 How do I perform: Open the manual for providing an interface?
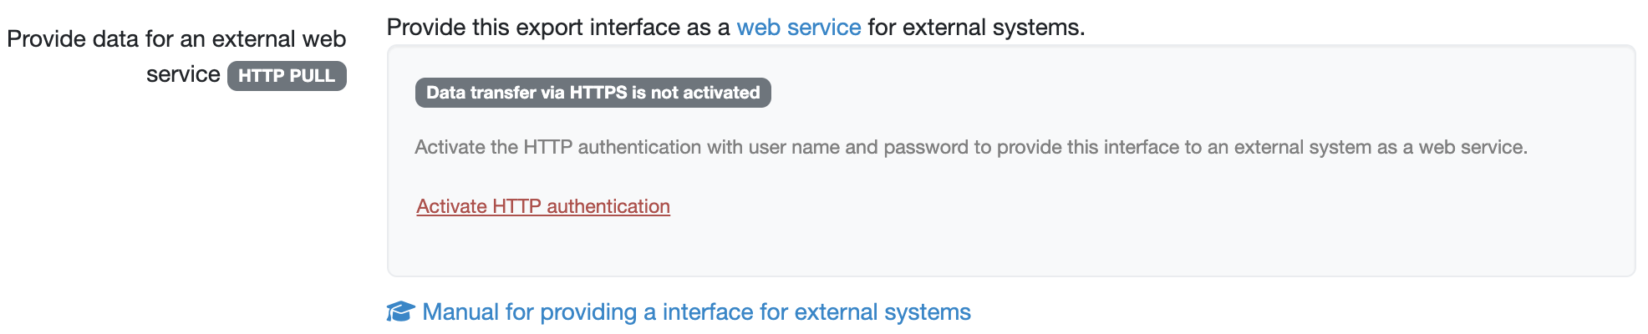(695, 311)
